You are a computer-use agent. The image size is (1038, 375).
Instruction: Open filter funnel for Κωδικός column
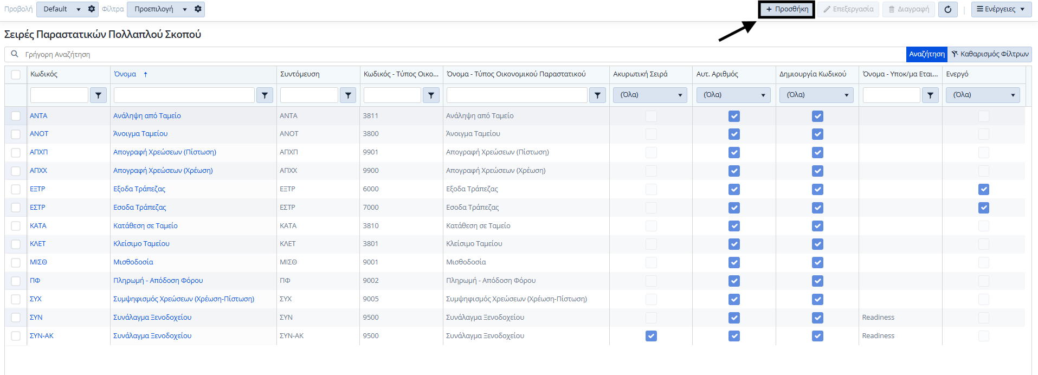tap(98, 95)
